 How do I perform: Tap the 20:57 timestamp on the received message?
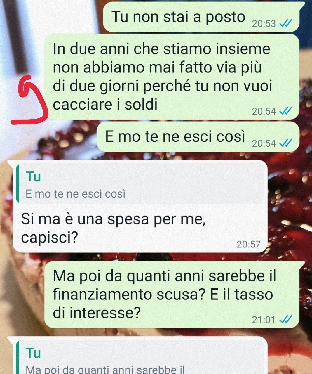pyautogui.click(x=248, y=244)
